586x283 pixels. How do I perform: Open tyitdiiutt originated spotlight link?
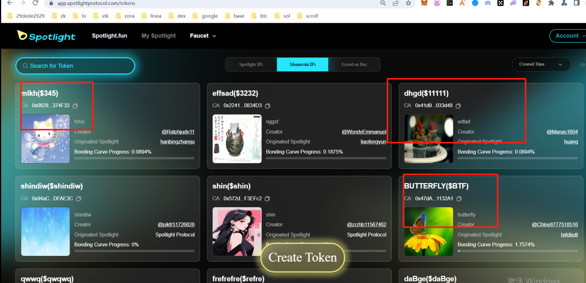pos(570,235)
